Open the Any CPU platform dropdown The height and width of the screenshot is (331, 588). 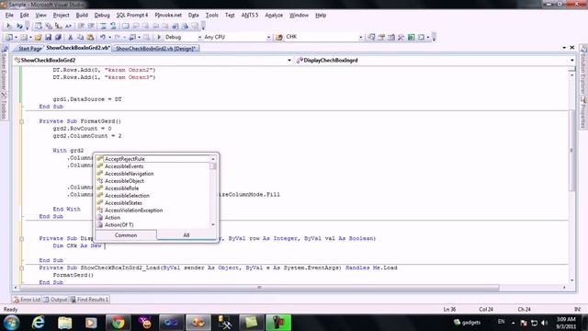click(x=268, y=37)
